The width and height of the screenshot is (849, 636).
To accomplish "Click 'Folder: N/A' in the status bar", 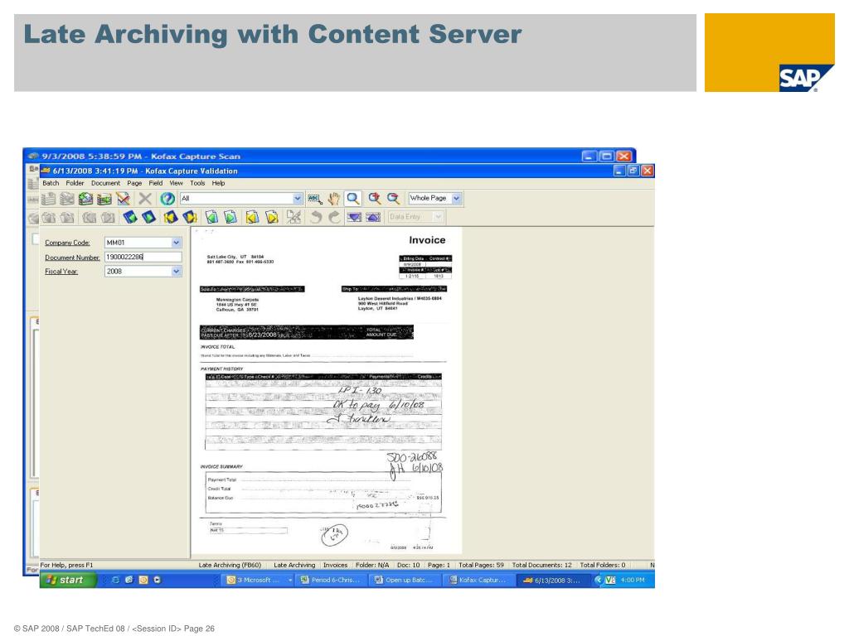I will pyautogui.click(x=372, y=565).
